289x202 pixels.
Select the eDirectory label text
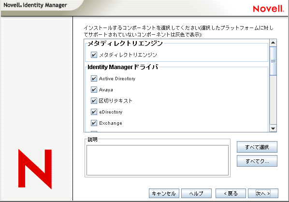111,112
